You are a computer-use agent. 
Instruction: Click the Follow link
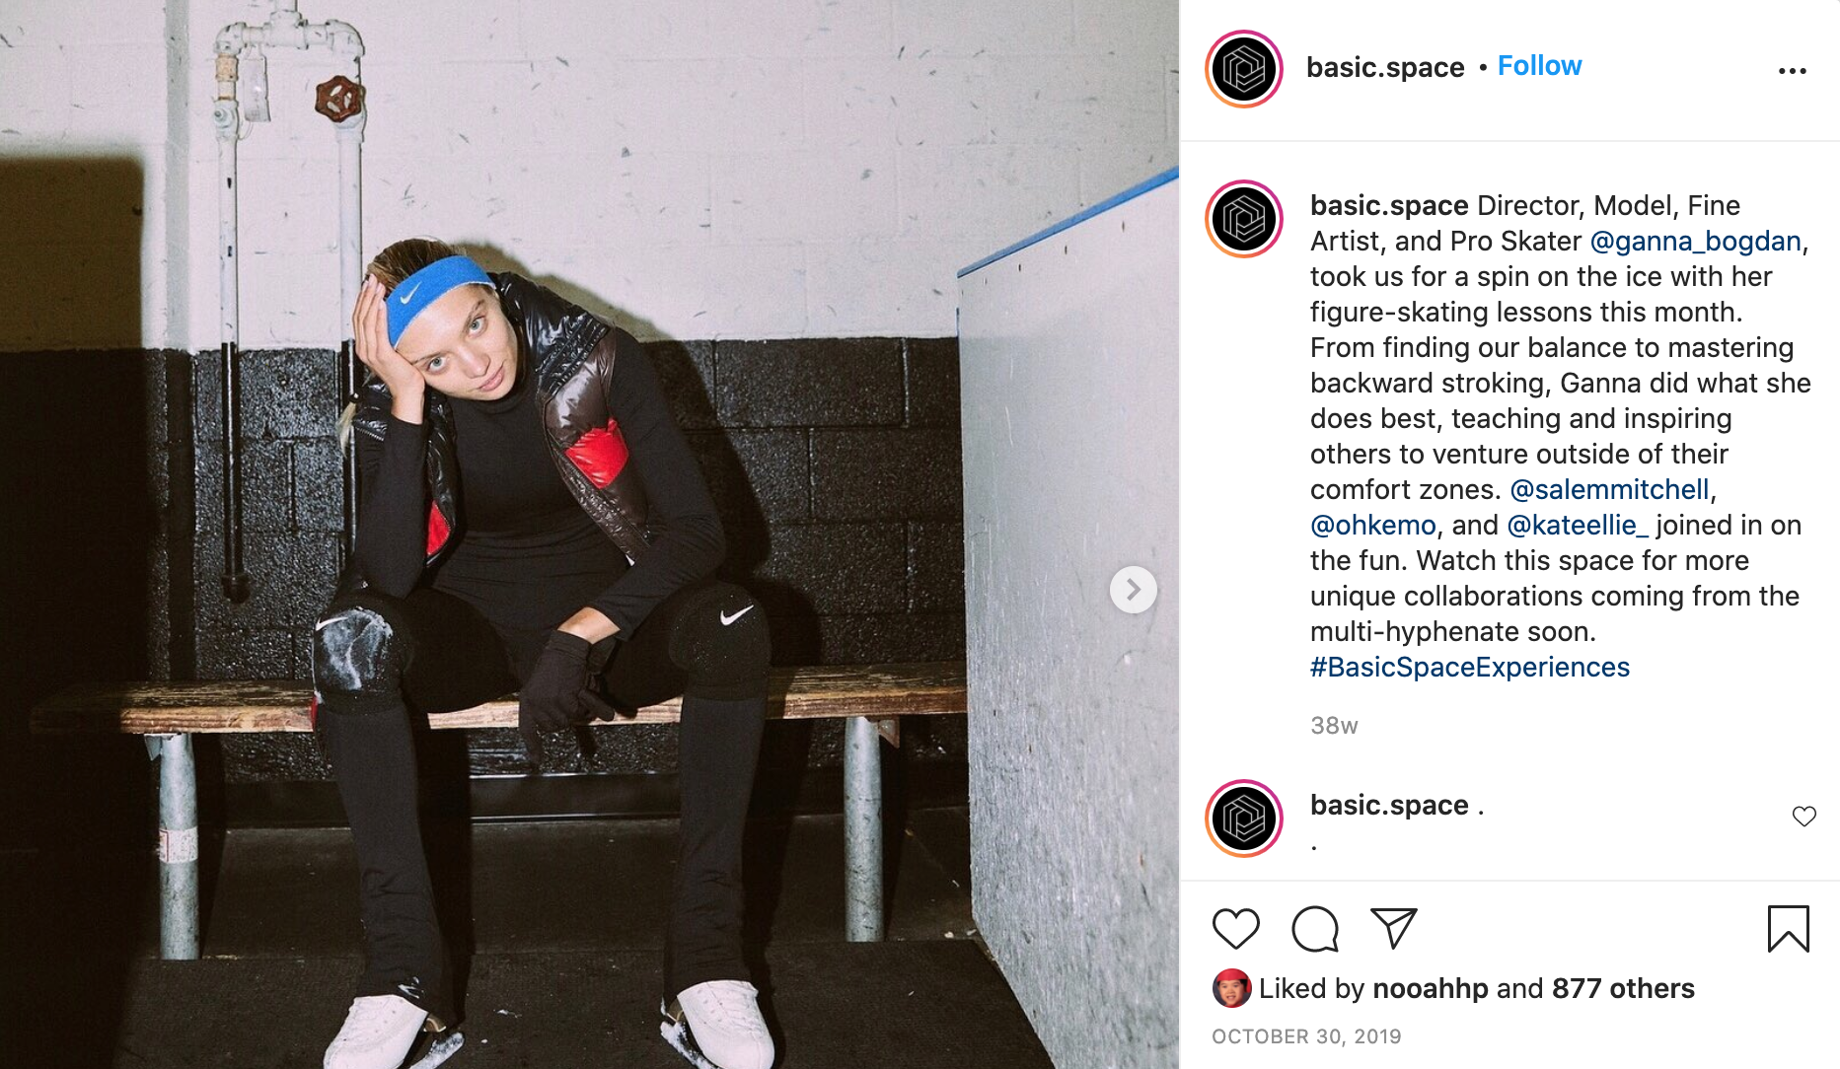tap(1539, 66)
